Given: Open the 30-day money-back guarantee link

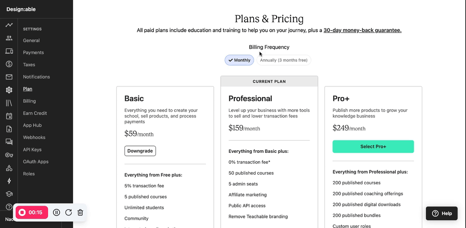Looking at the screenshot, I should (362, 30).
